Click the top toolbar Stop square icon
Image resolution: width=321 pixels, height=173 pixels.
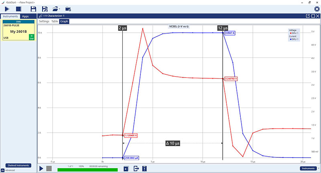(x=18, y=8)
